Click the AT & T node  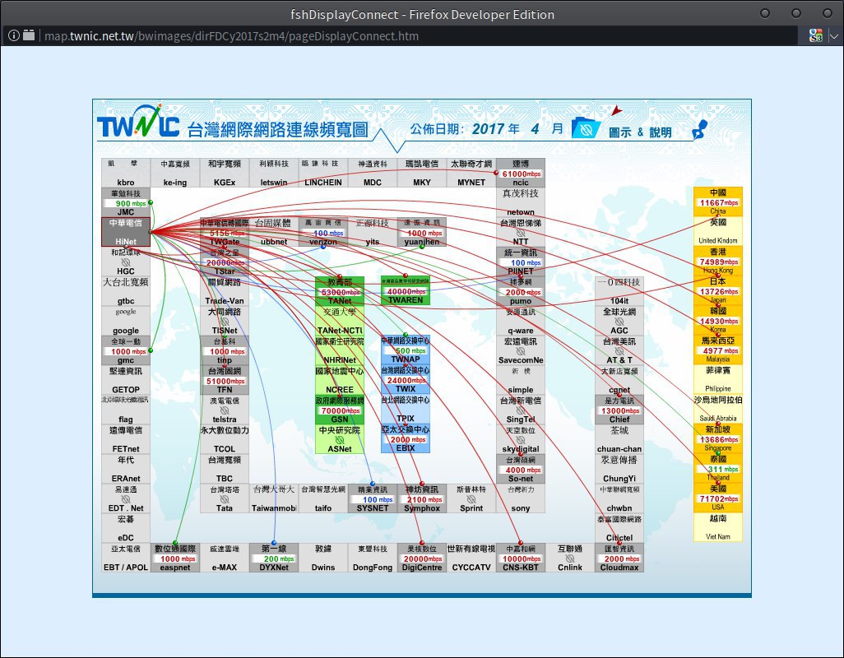pos(619,350)
